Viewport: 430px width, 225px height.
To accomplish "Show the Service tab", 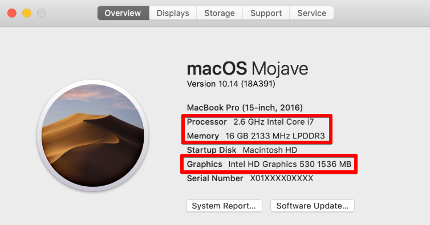I will [312, 13].
